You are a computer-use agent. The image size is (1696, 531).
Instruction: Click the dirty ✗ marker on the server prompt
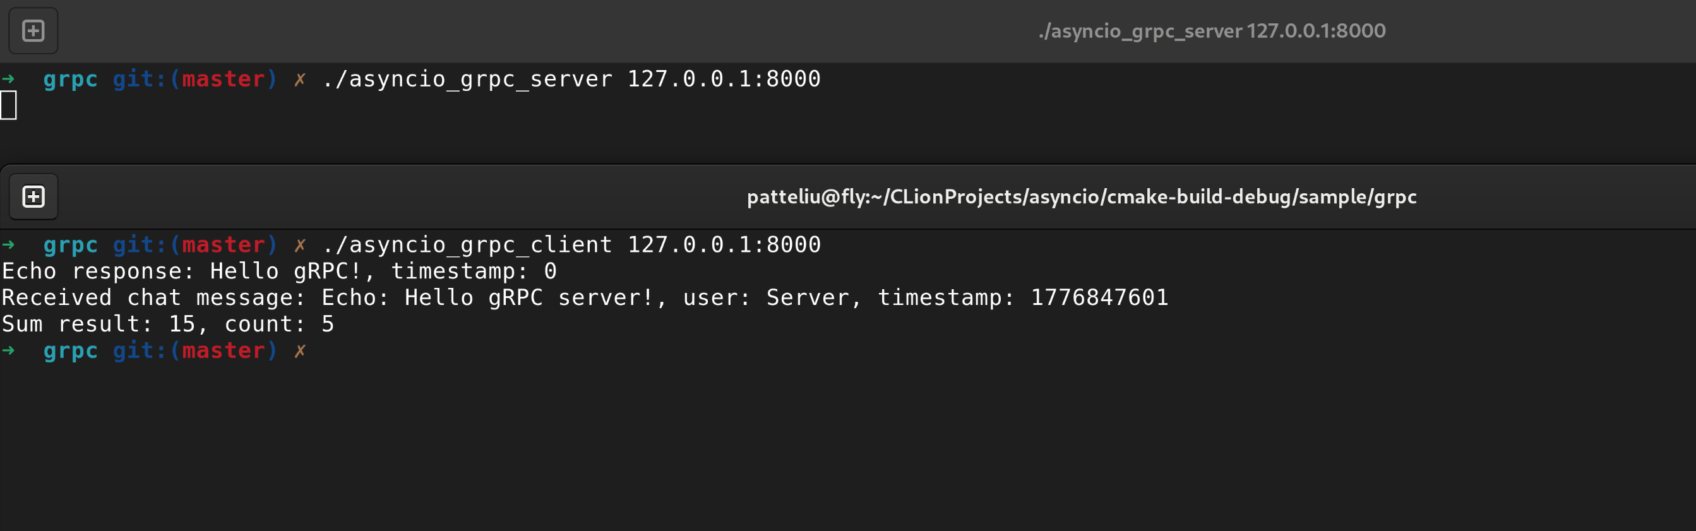pos(299,79)
